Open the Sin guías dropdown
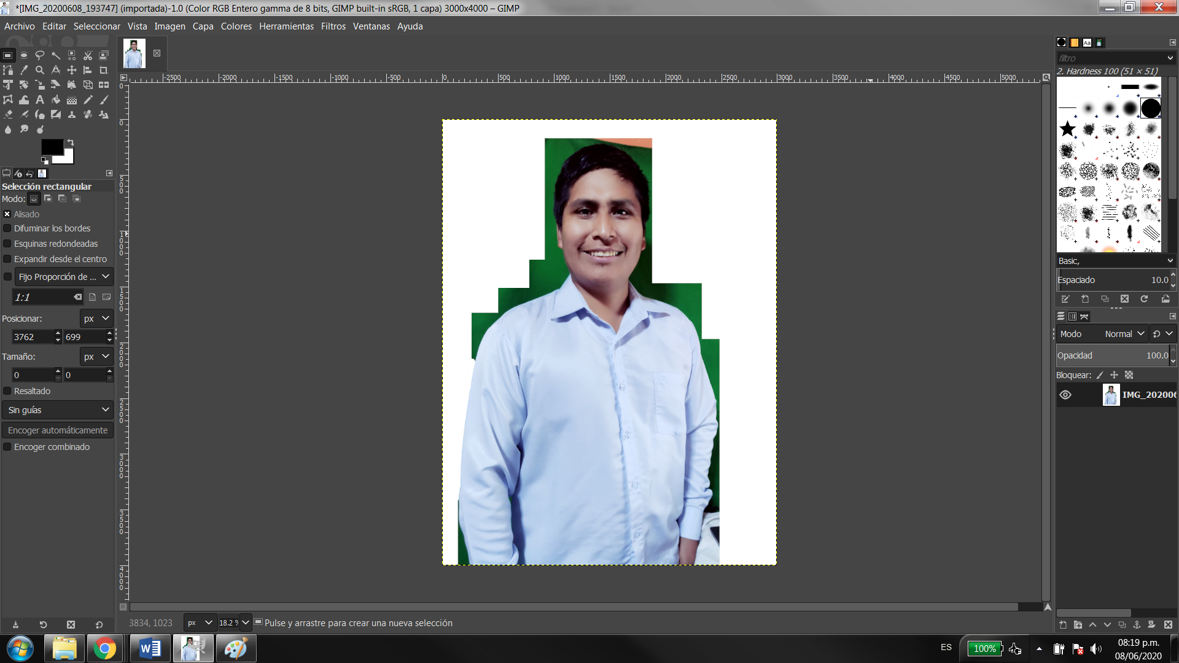Image resolution: width=1179 pixels, height=663 pixels. pos(58,410)
